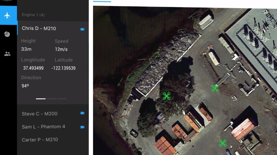
Task: Collapse the Engine 1 (4) group
Action: [33, 15]
